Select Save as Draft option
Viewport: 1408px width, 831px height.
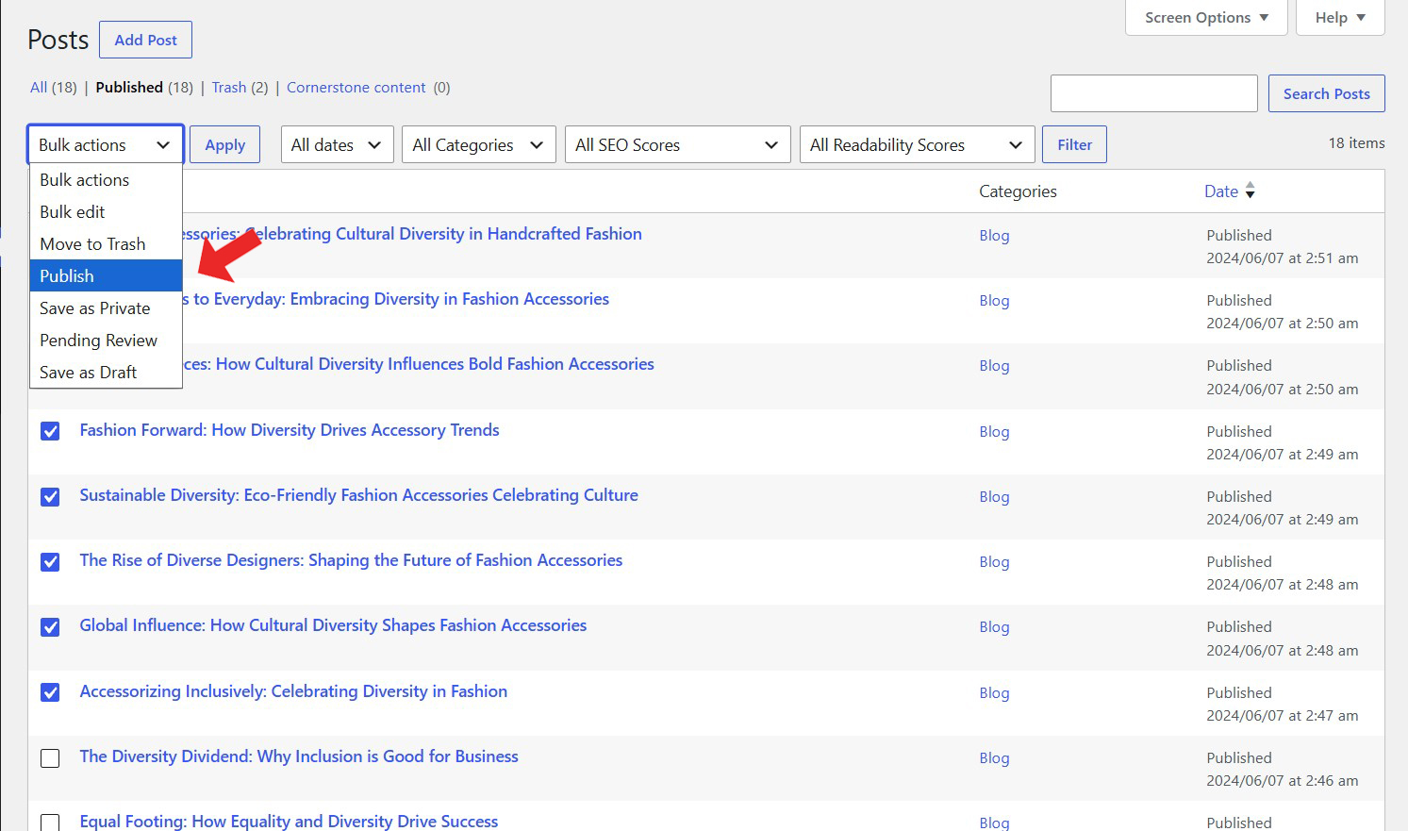pyautogui.click(x=106, y=372)
